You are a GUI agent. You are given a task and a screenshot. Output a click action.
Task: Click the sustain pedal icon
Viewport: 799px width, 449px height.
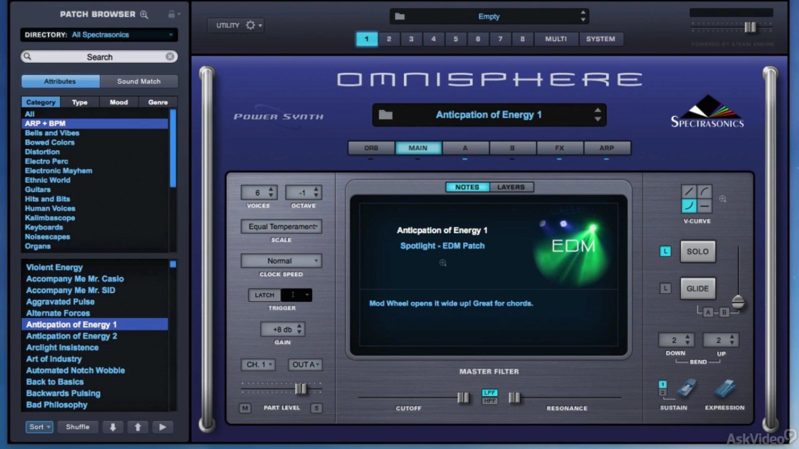point(687,387)
